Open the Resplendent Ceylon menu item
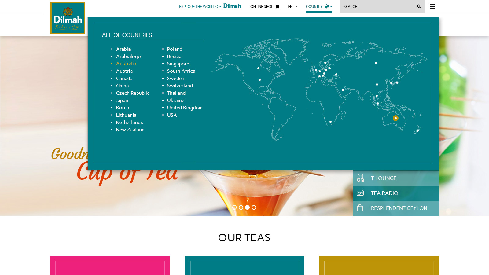This screenshot has height=275, width=489. coord(396,208)
